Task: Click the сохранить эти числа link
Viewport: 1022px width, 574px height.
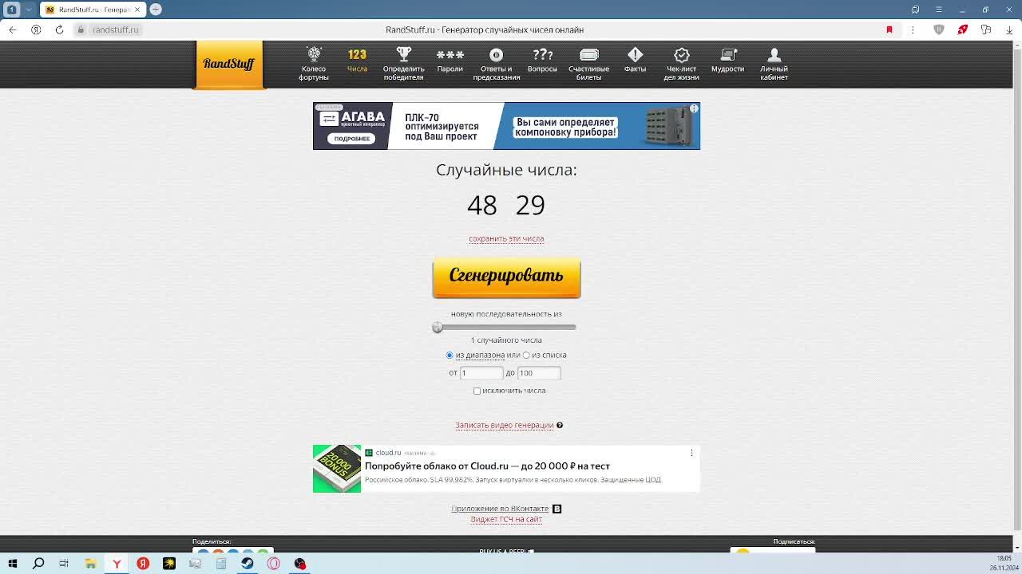Action: [x=506, y=238]
